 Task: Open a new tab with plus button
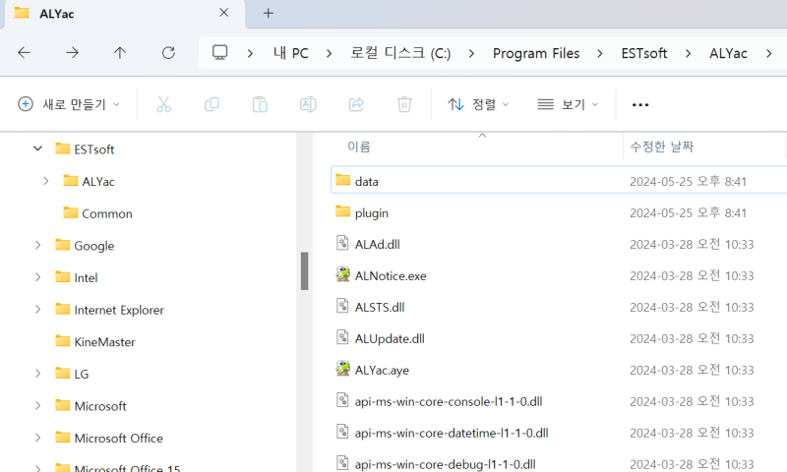click(x=269, y=13)
